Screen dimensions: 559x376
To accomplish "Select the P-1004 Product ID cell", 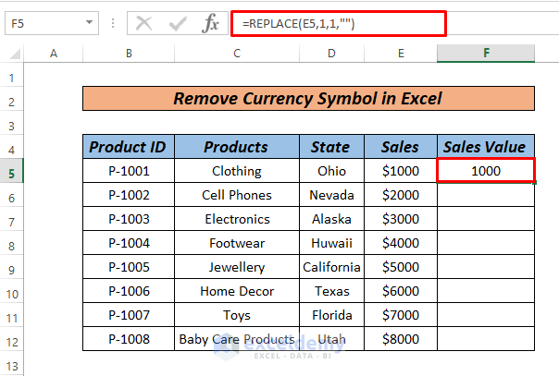I will (129, 243).
